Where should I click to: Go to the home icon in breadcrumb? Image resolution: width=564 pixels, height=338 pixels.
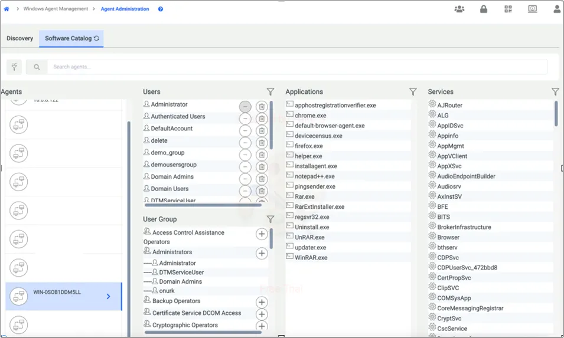click(6, 9)
